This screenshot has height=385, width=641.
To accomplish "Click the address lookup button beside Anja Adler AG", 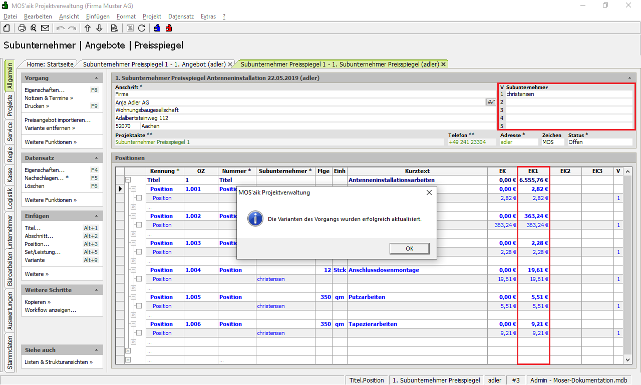I will coord(490,102).
